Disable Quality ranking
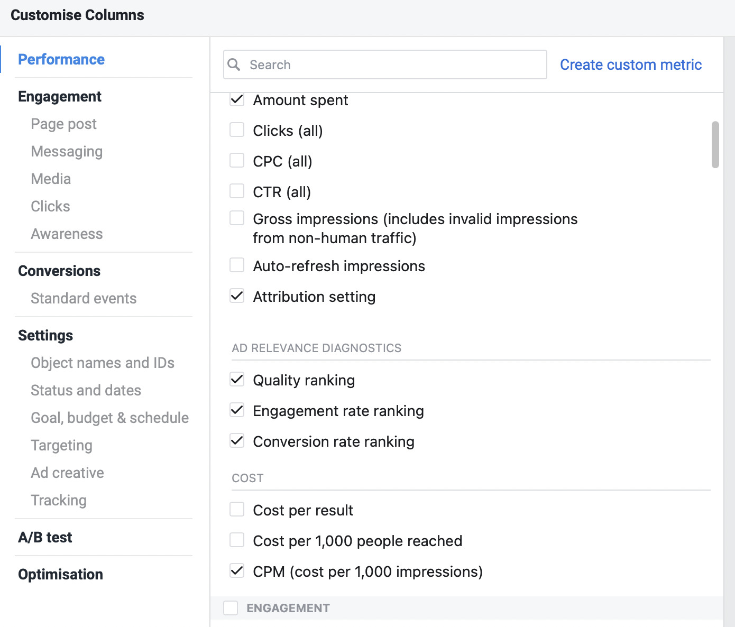This screenshot has width=735, height=627. (x=236, y=379)
